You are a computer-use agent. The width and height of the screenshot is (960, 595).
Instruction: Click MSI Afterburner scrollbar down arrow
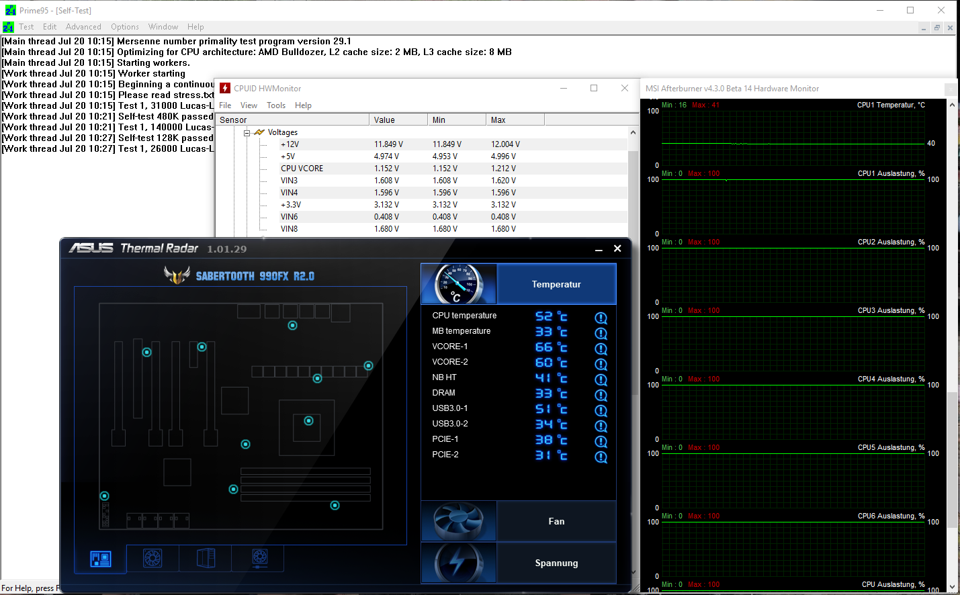pyautogui.click(x=952, y=586)
